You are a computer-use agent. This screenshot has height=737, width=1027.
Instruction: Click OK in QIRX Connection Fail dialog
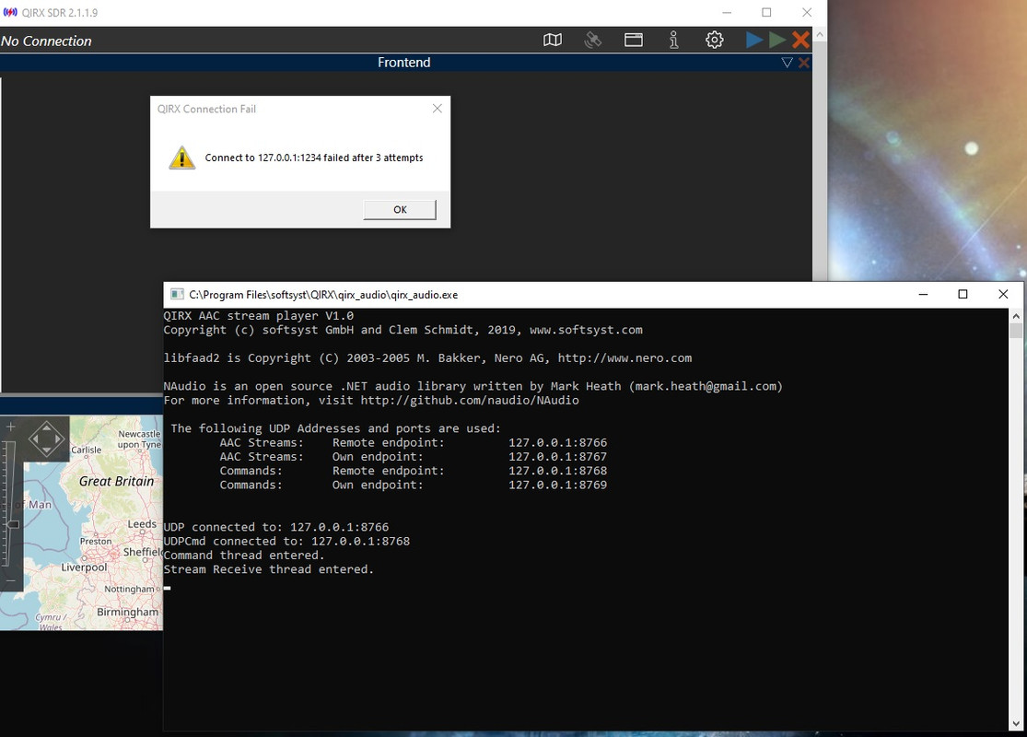[400, 210]
